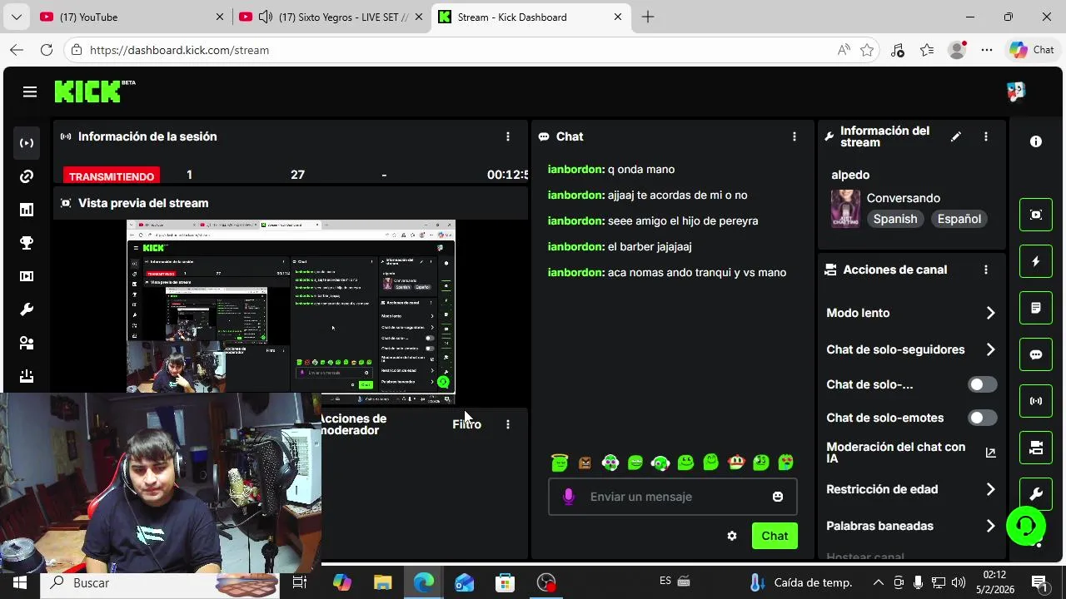Click the Español language tag
The image size is (1066, 599).
pyautogui.click(x=959, y=219)
